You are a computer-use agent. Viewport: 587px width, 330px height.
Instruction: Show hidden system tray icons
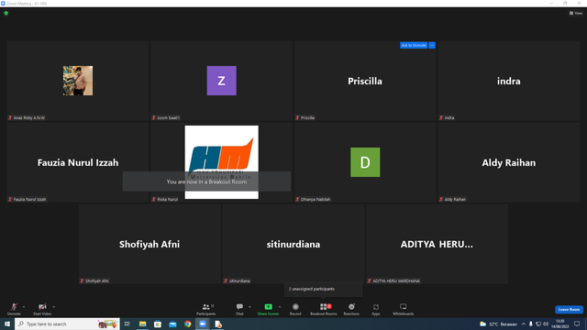coord(524,324)
